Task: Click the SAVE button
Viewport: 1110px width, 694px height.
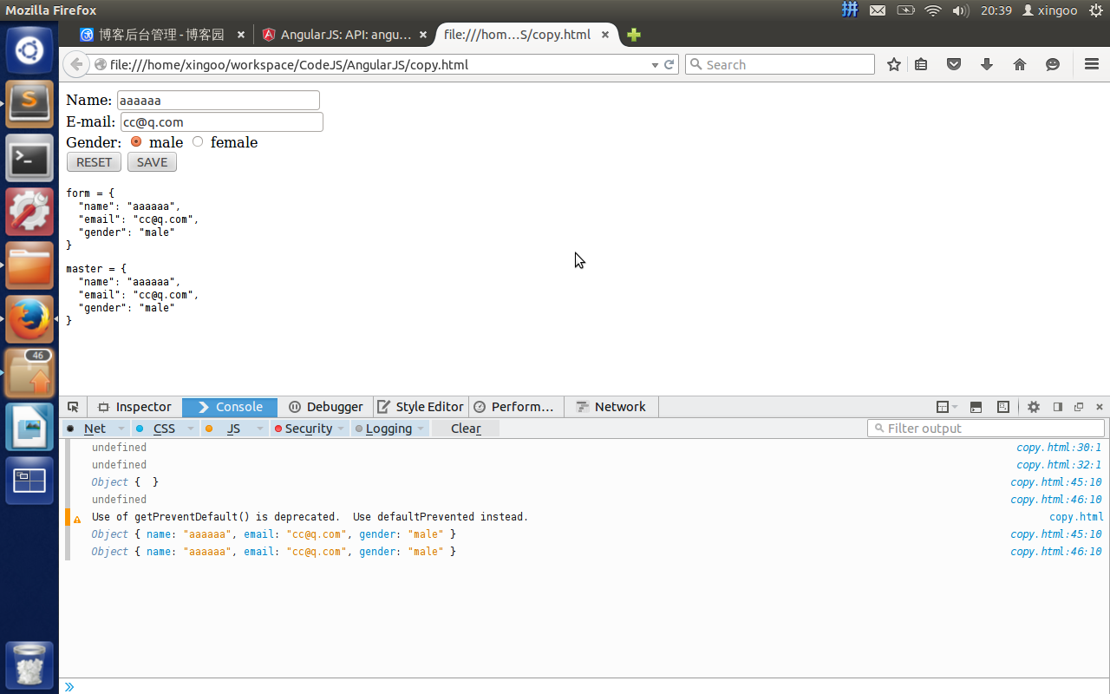Action: tap(152, 162)
